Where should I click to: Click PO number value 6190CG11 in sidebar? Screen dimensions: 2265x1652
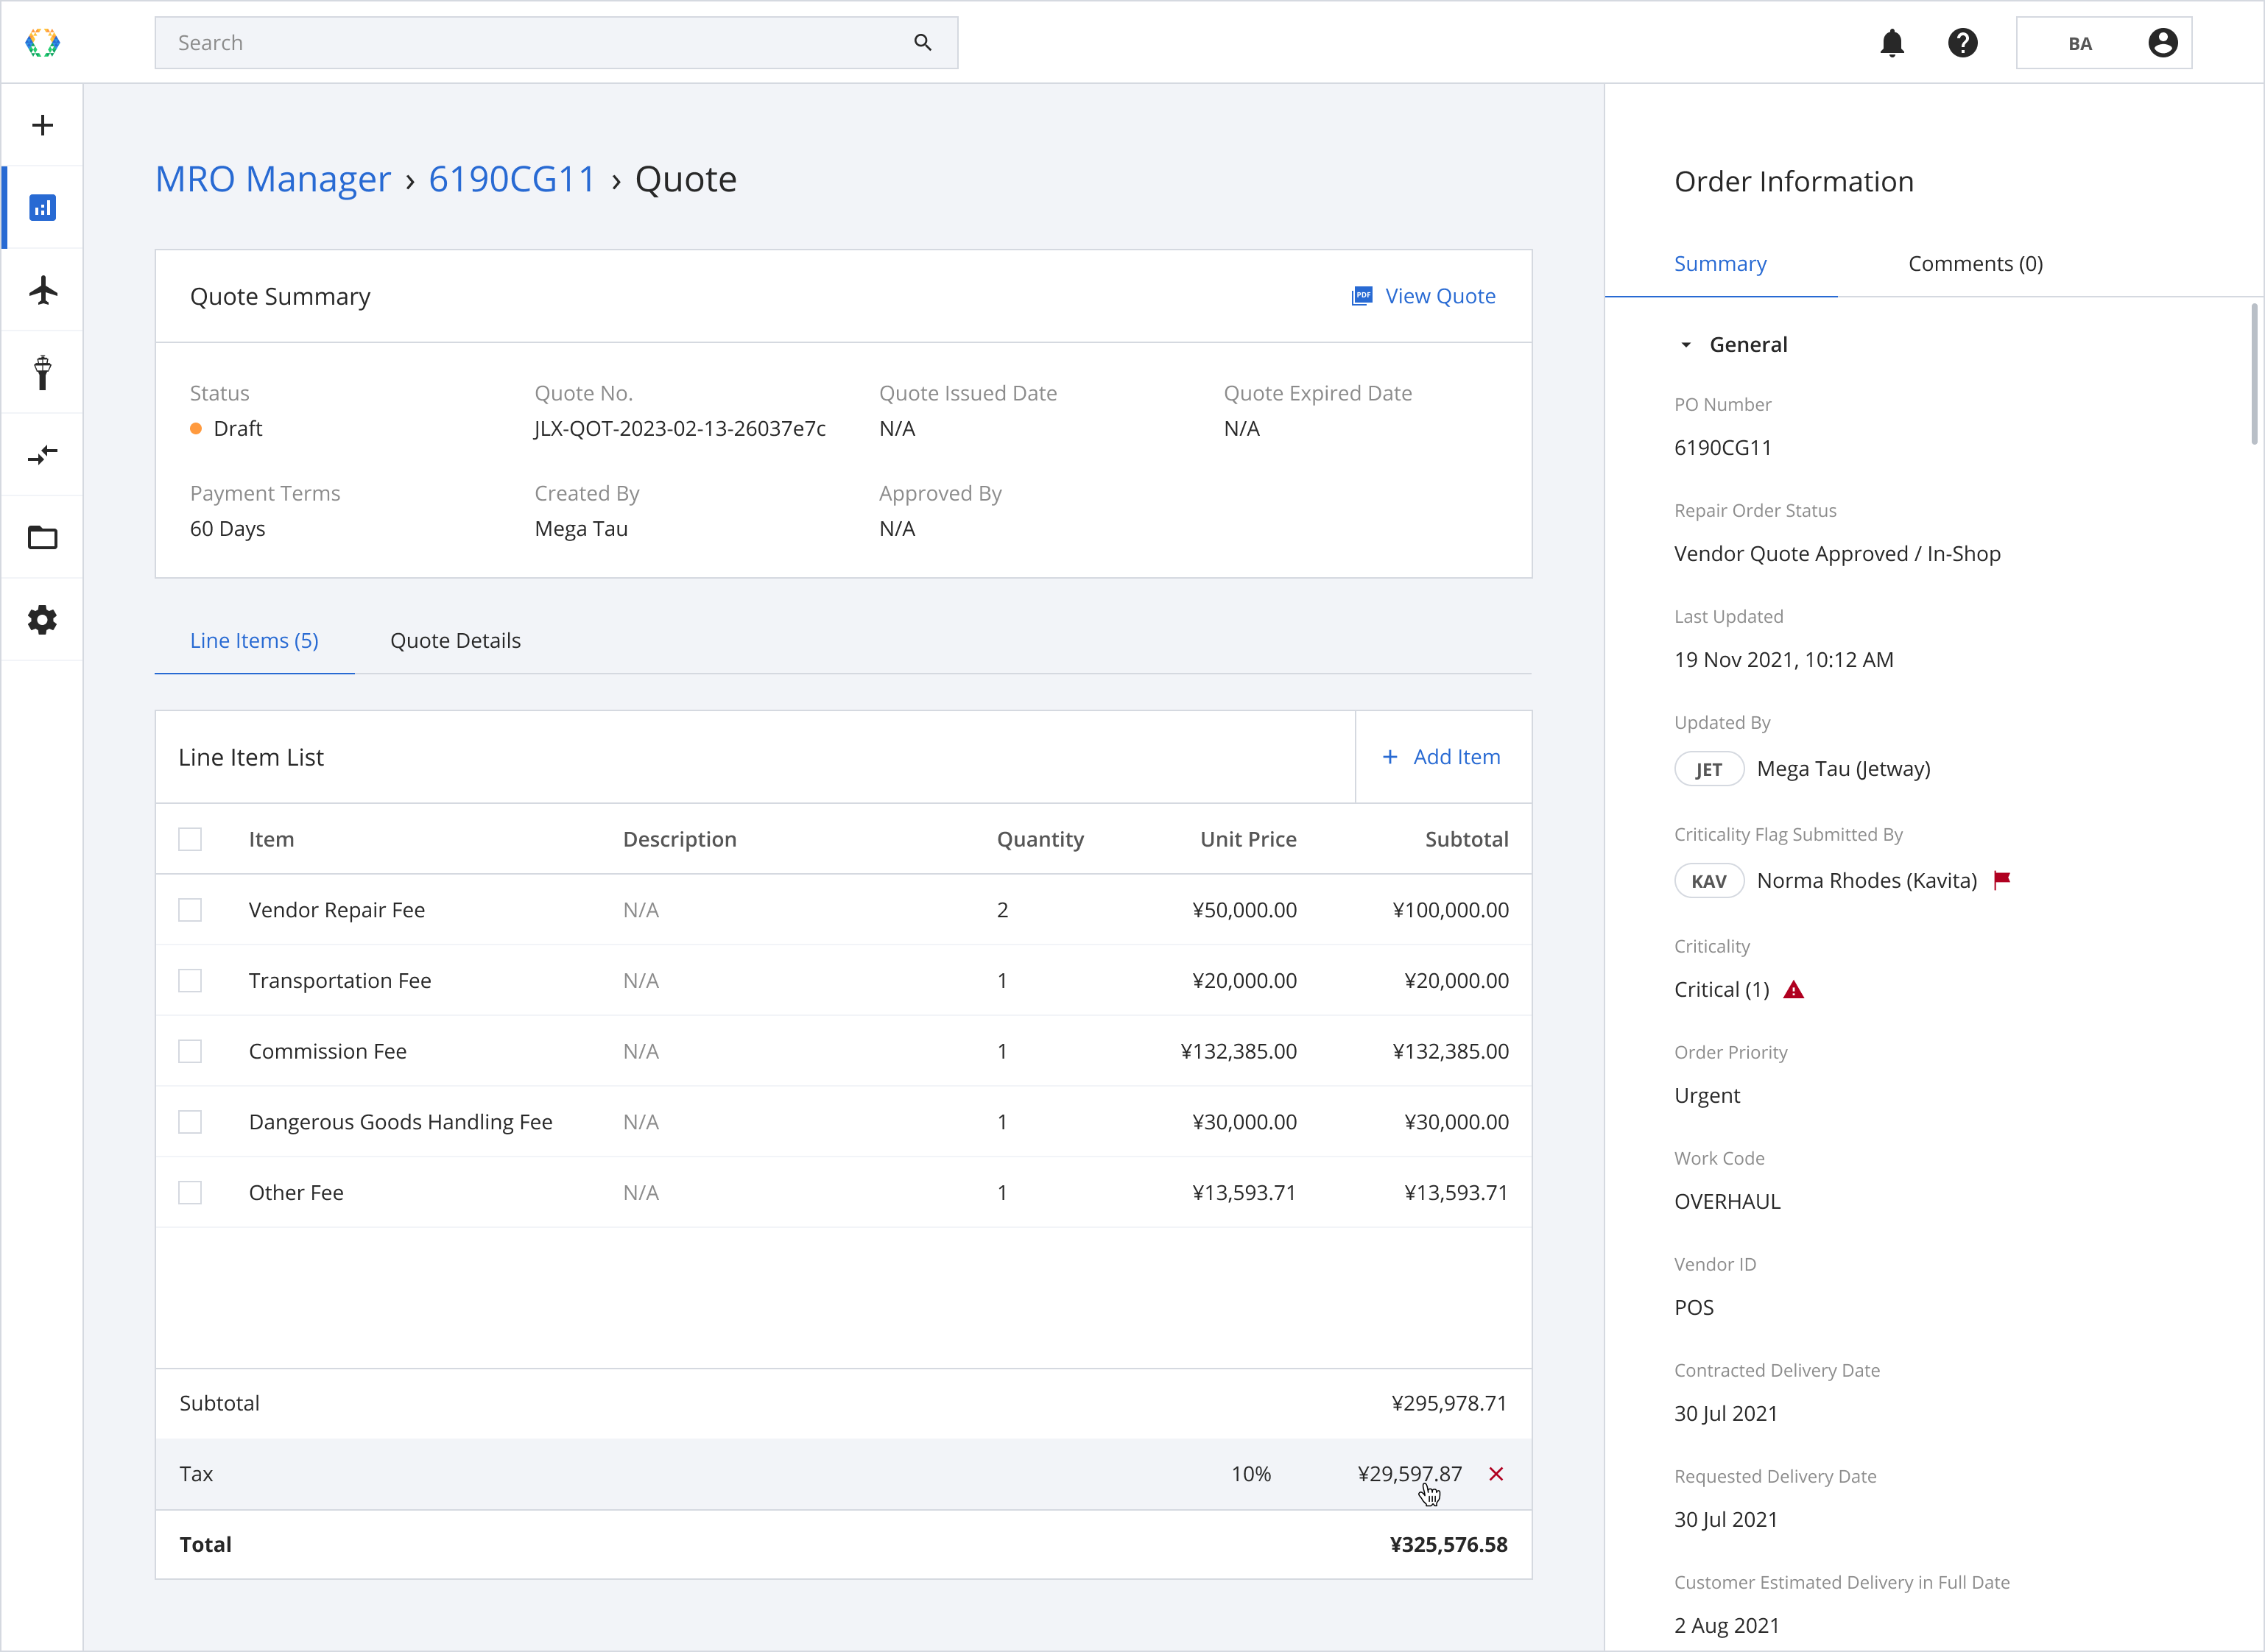pyautogui.click(x=1722, y=448)
